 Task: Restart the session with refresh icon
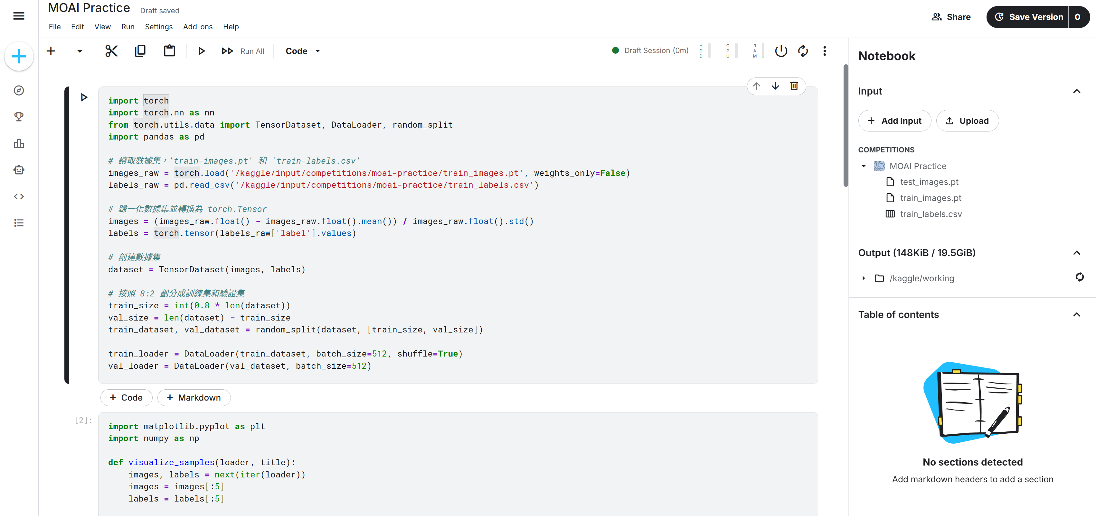(803, 51)
